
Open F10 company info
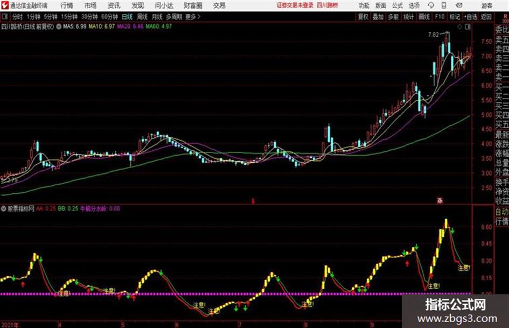[440, 17]
